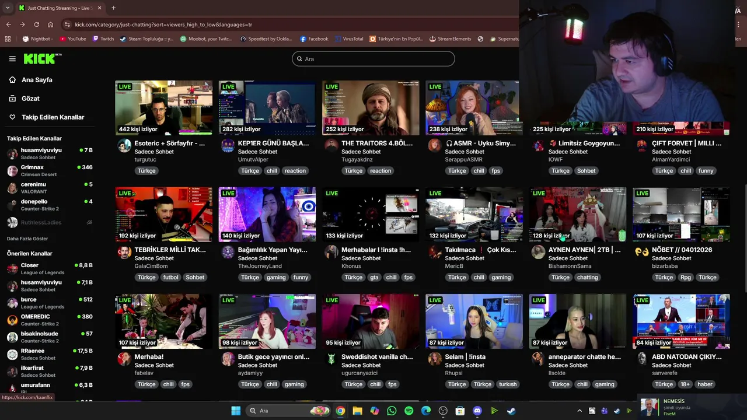Open turgutuc streamer avatar
This screenshot has width=747, height=420.
(124, 145)
